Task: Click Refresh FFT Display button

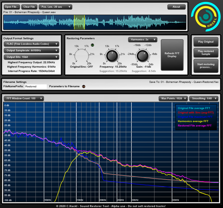Action: tap(172, 55)
